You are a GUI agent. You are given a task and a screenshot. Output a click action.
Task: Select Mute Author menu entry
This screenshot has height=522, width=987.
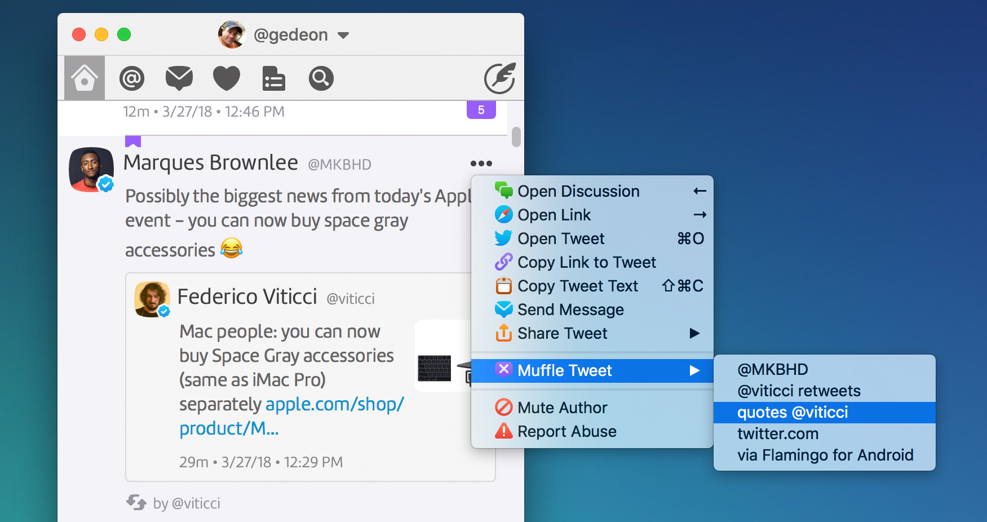[x=562, y=408]
